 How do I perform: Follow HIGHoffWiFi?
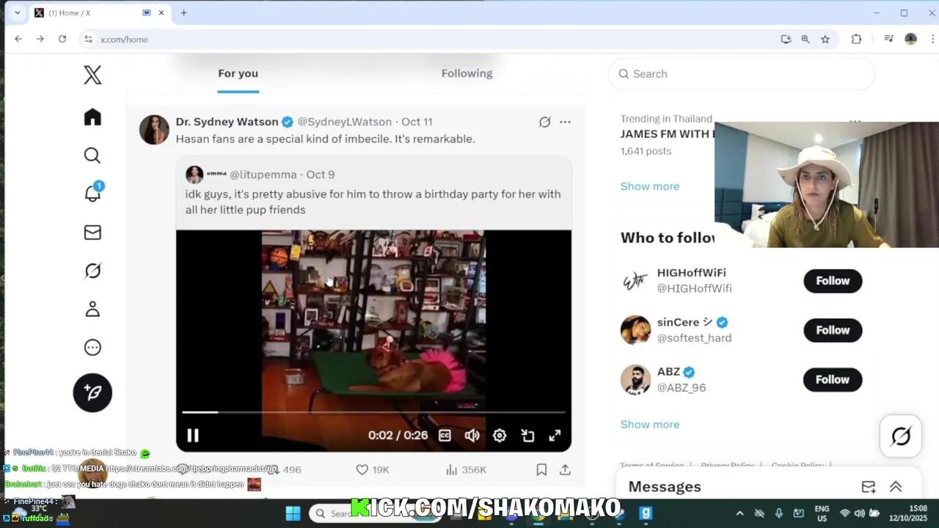833,281
